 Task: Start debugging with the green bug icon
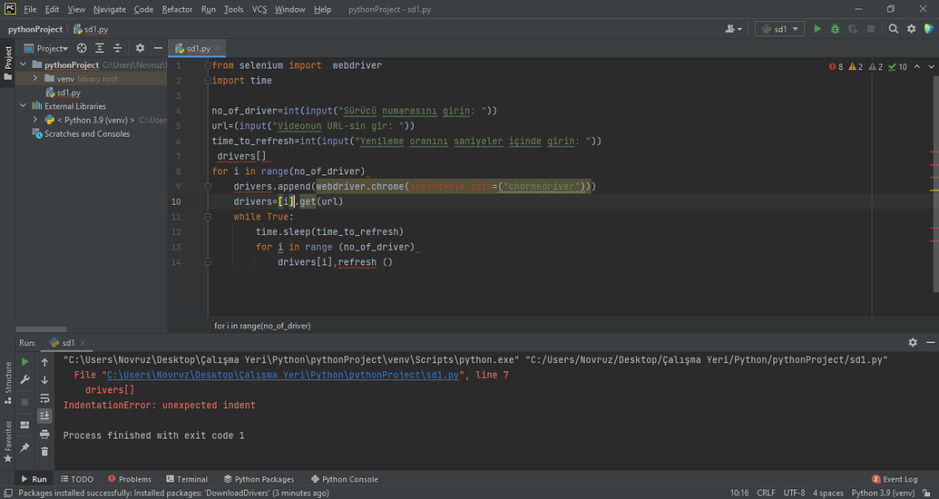pos(834,29)
